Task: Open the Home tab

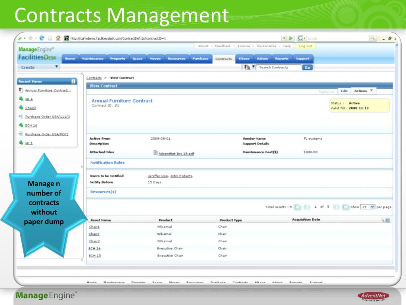Action: (x=70, y=59)
